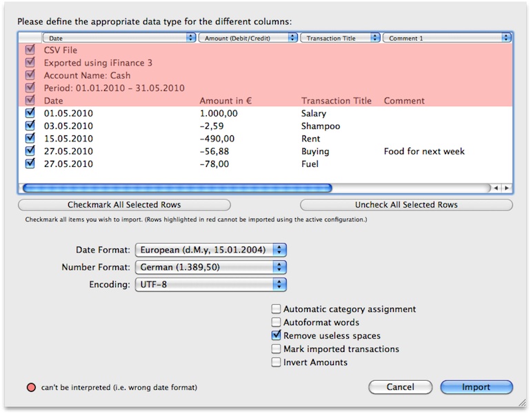Enable Mark imported transactions
The width and height of the screenshot is (531, 414).
(277, 349)
